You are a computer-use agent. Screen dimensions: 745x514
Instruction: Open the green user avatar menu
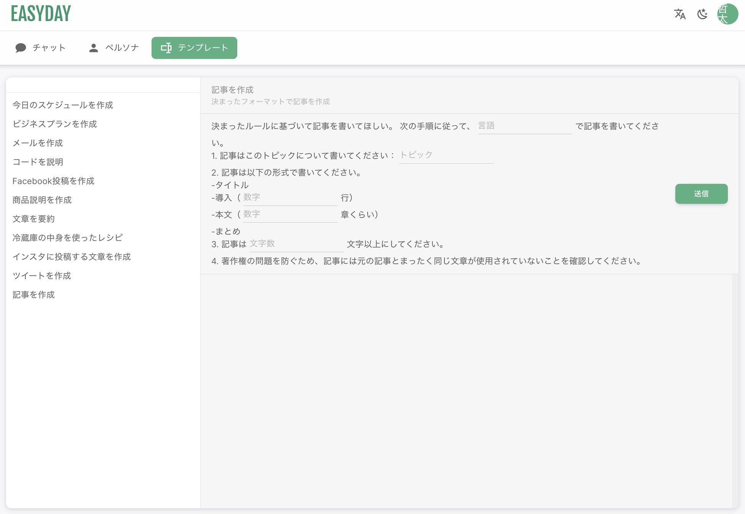click(x=727, y=14)
